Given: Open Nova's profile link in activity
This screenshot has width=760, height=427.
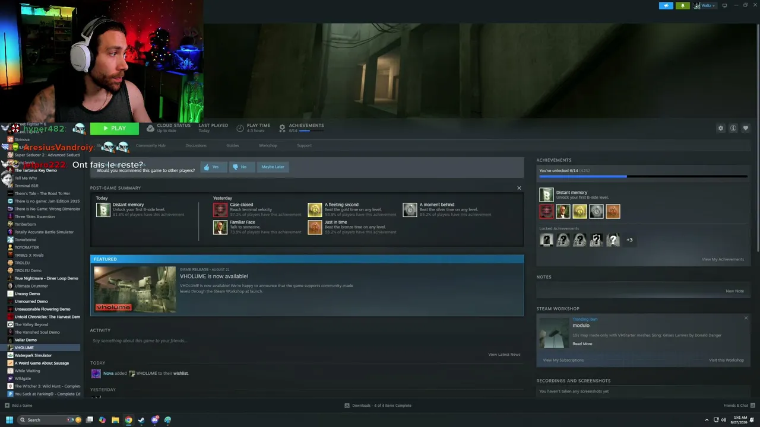Looking at the screenshot, I should [108, 374].
